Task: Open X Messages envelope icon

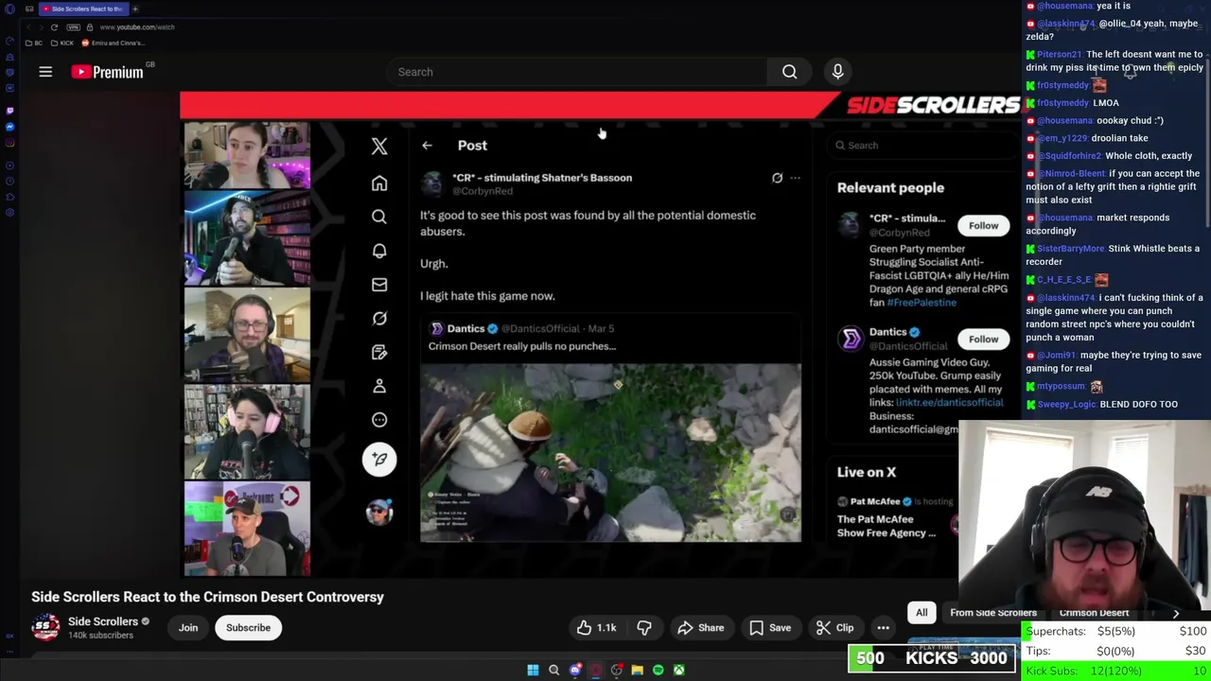Action: [379, 285]
